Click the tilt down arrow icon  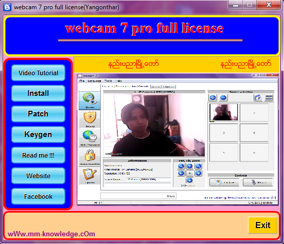190,180
